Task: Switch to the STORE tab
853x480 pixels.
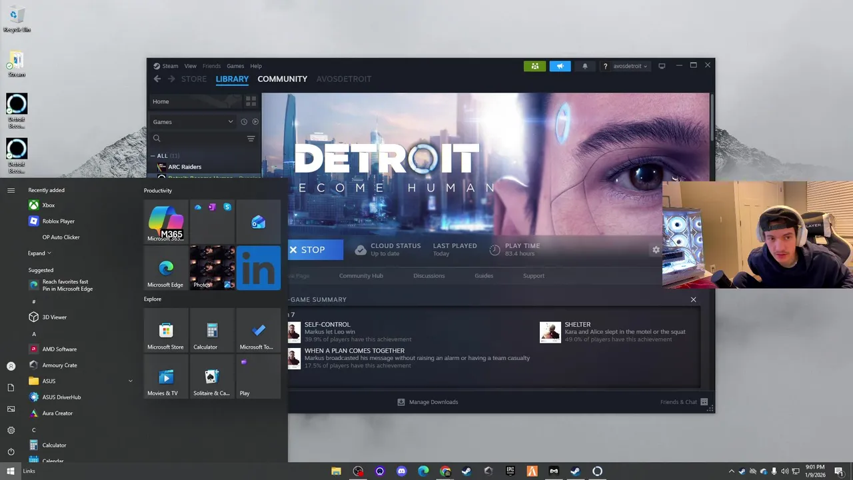Action: click(x=194, y=79)
